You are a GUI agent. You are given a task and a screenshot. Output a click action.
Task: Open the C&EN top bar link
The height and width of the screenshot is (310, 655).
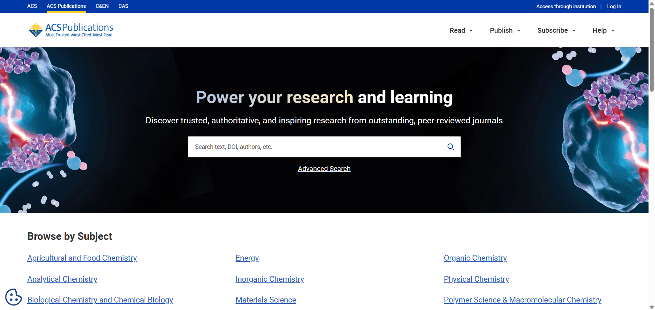click(x=102, y=6)
